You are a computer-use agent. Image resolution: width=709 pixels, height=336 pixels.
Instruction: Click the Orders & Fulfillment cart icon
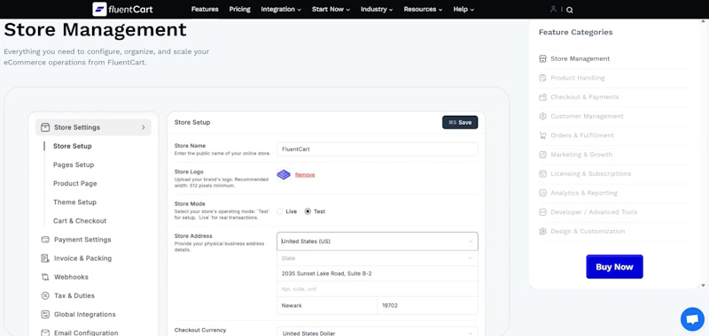pyautogui.click(x=543, y=135)
